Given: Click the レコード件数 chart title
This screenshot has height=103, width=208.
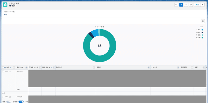Looking at the screenshot, I should click(x=100, y=27).
